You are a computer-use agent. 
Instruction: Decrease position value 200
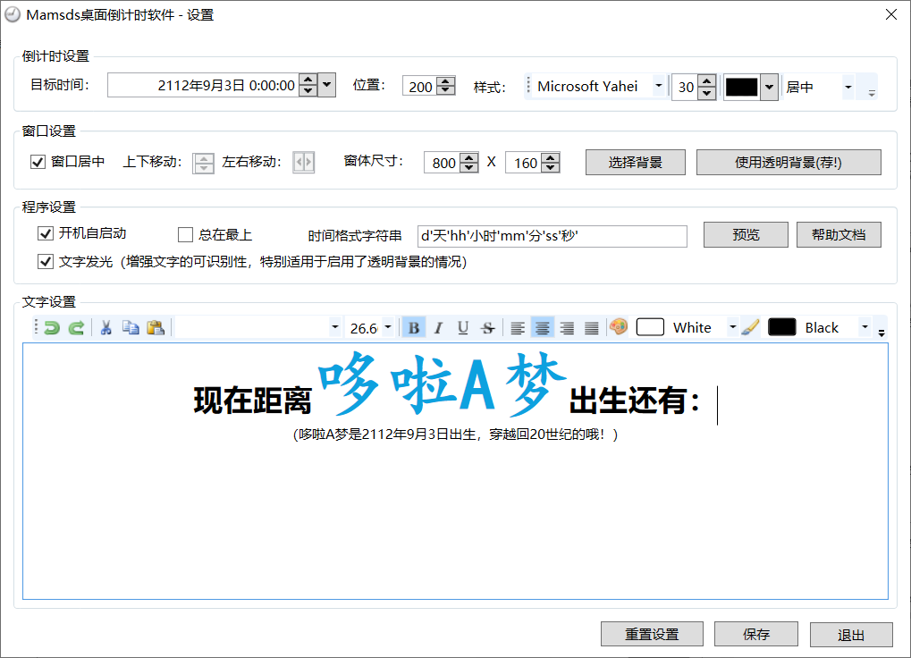[445, 90]
